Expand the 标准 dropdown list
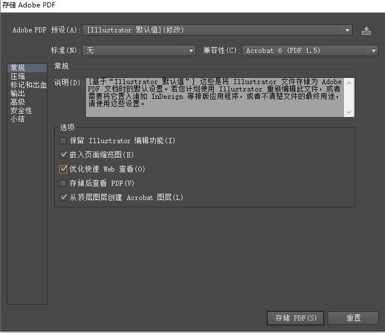 click(x=139, y=51)
